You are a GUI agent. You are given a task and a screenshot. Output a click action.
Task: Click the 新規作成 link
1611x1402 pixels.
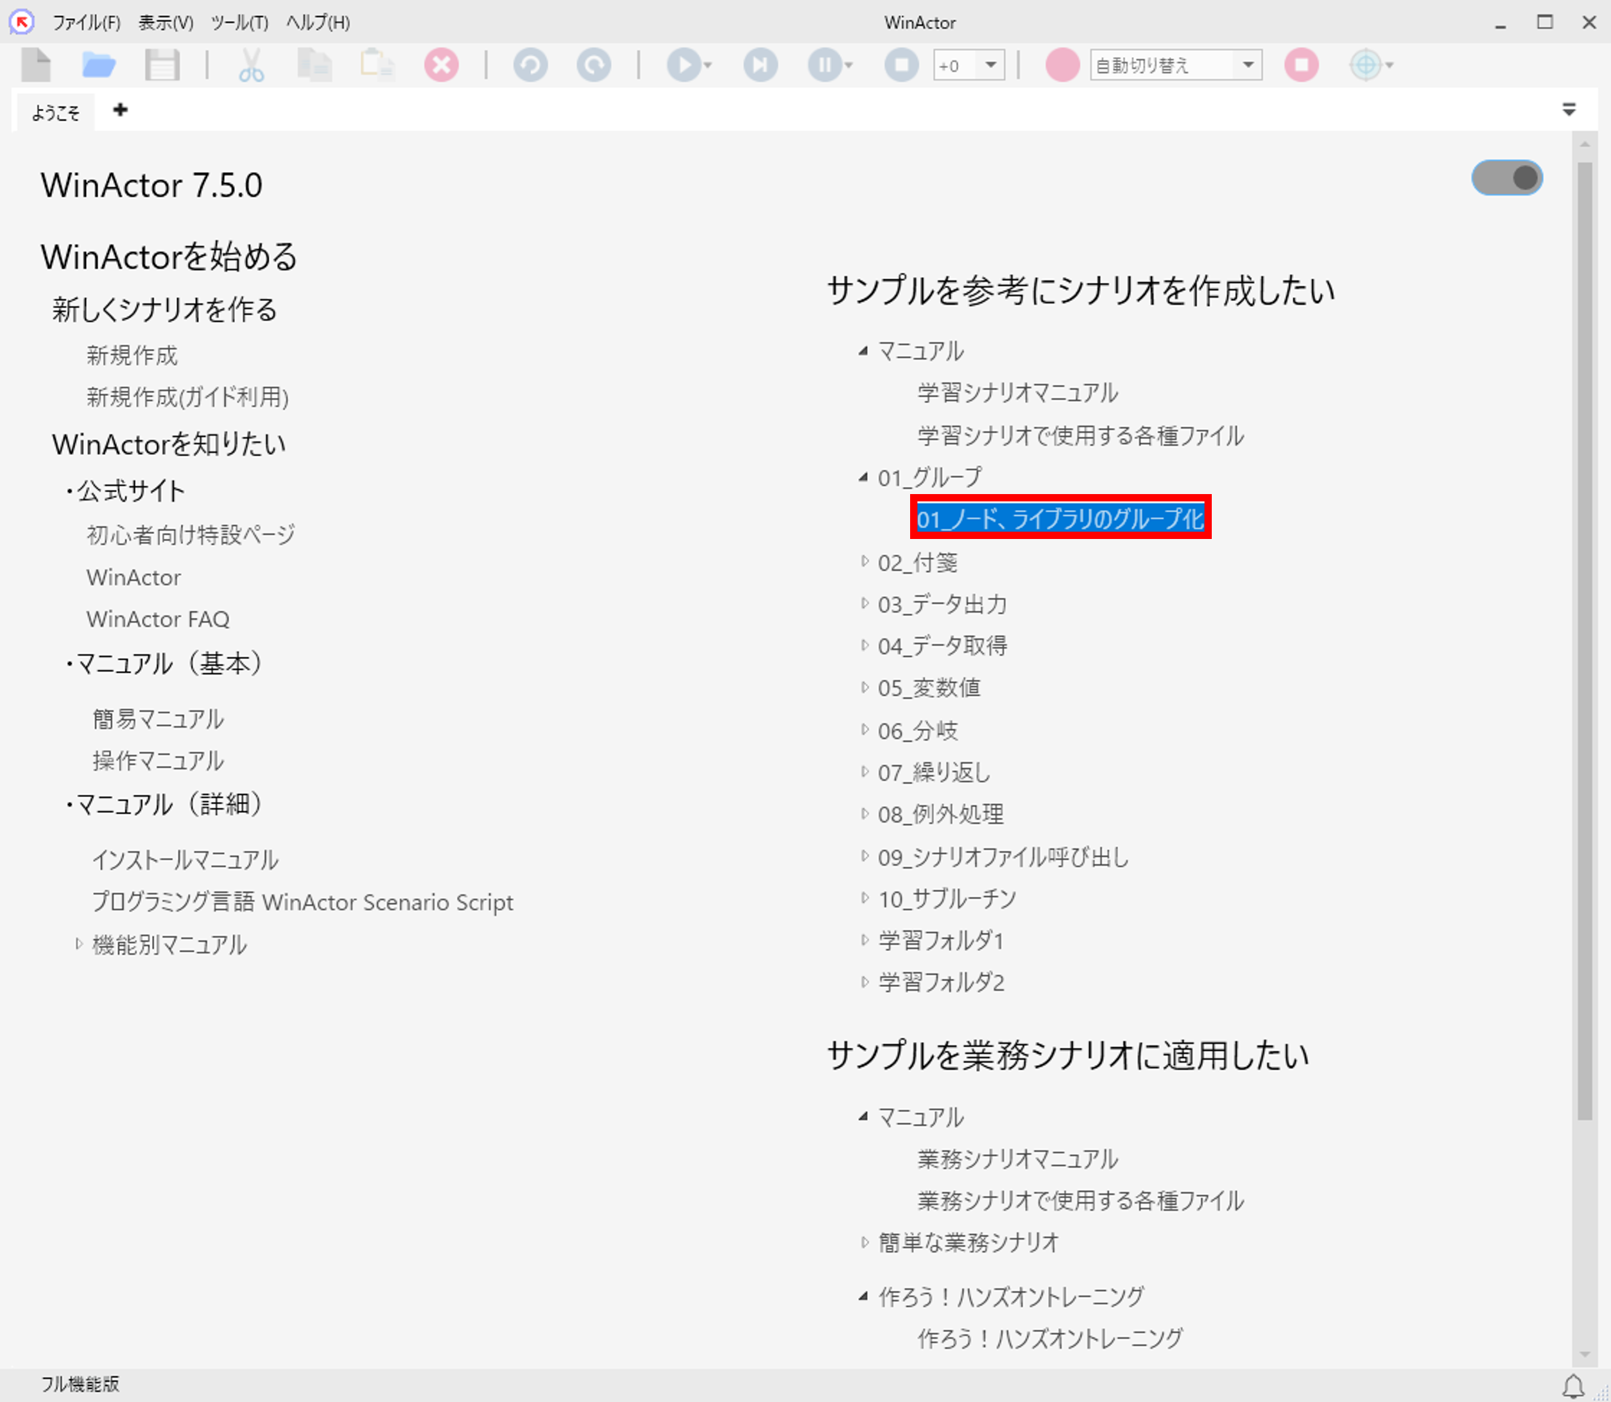(x=132, y=355)
